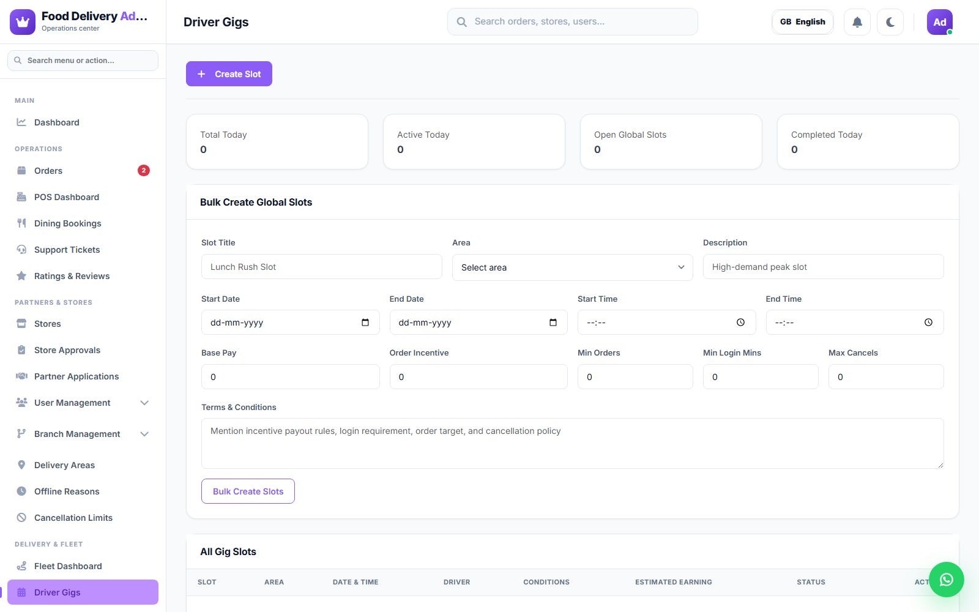Open the Select area dropdown
This screenshot has width=979, height=612.
point(573,267)
